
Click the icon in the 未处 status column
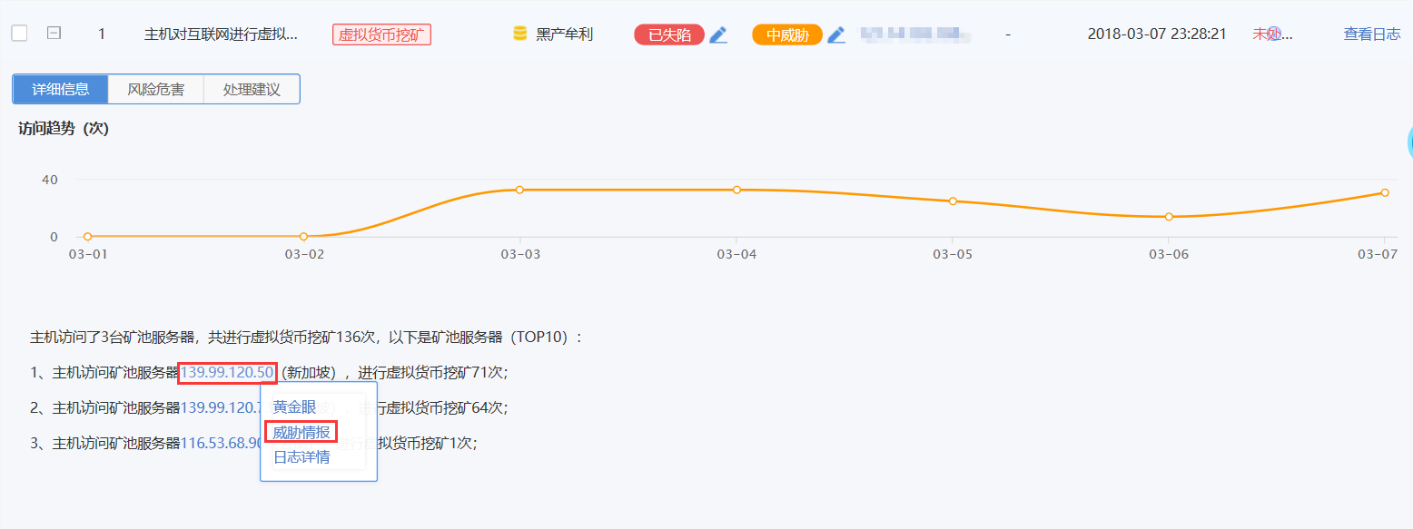pyautogui.click(x=1273, y=34)
